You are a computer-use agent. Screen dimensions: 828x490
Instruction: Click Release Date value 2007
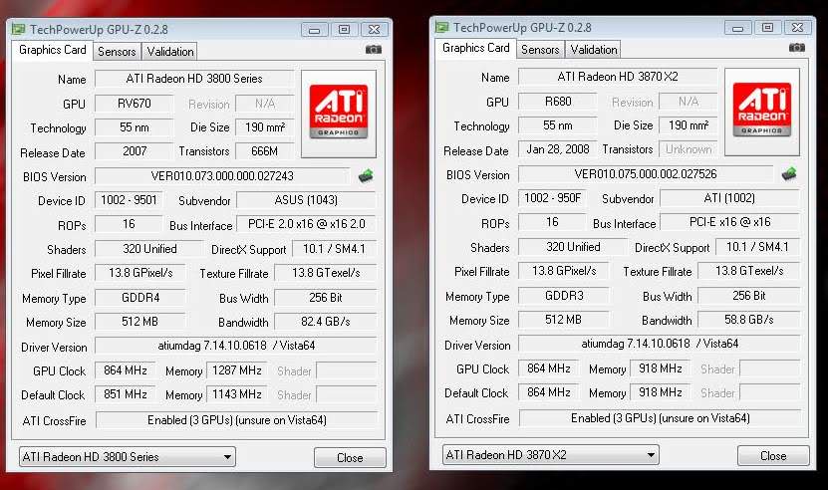coord(135,151)
